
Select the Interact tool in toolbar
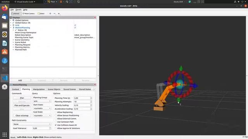point(15,14)
